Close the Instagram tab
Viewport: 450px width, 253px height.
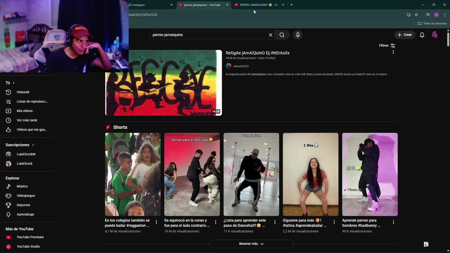(x=172, y=5)
